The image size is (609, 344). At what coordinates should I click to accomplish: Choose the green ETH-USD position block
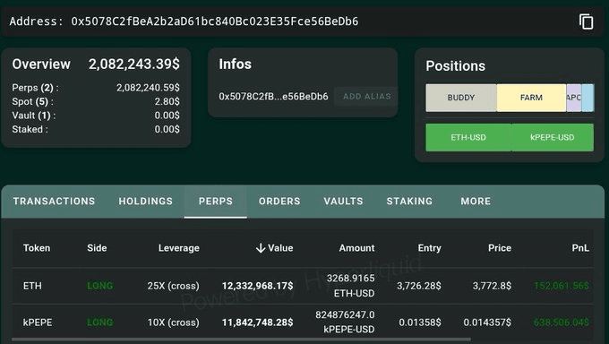[x=468, y=137]
